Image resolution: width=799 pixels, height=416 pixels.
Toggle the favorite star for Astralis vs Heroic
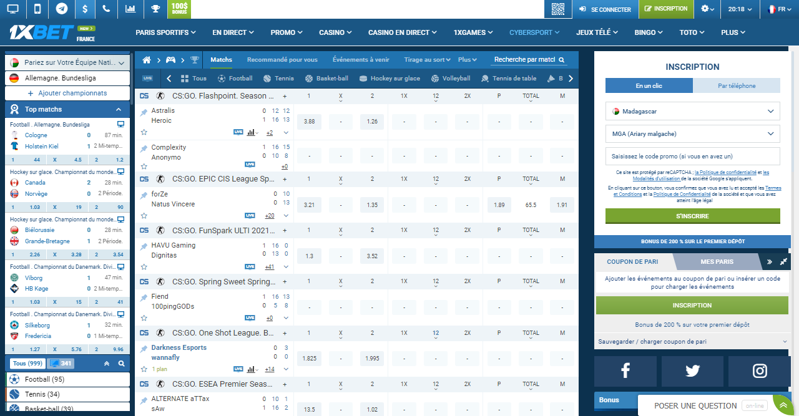click(x=144, y=132)
